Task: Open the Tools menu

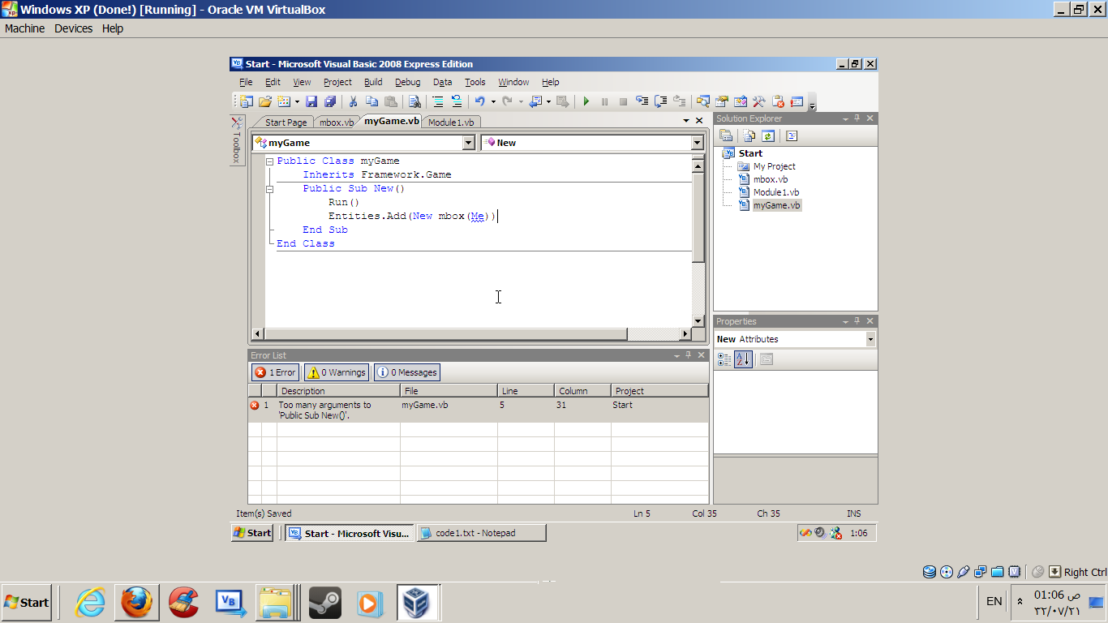Action: point(475,82)
